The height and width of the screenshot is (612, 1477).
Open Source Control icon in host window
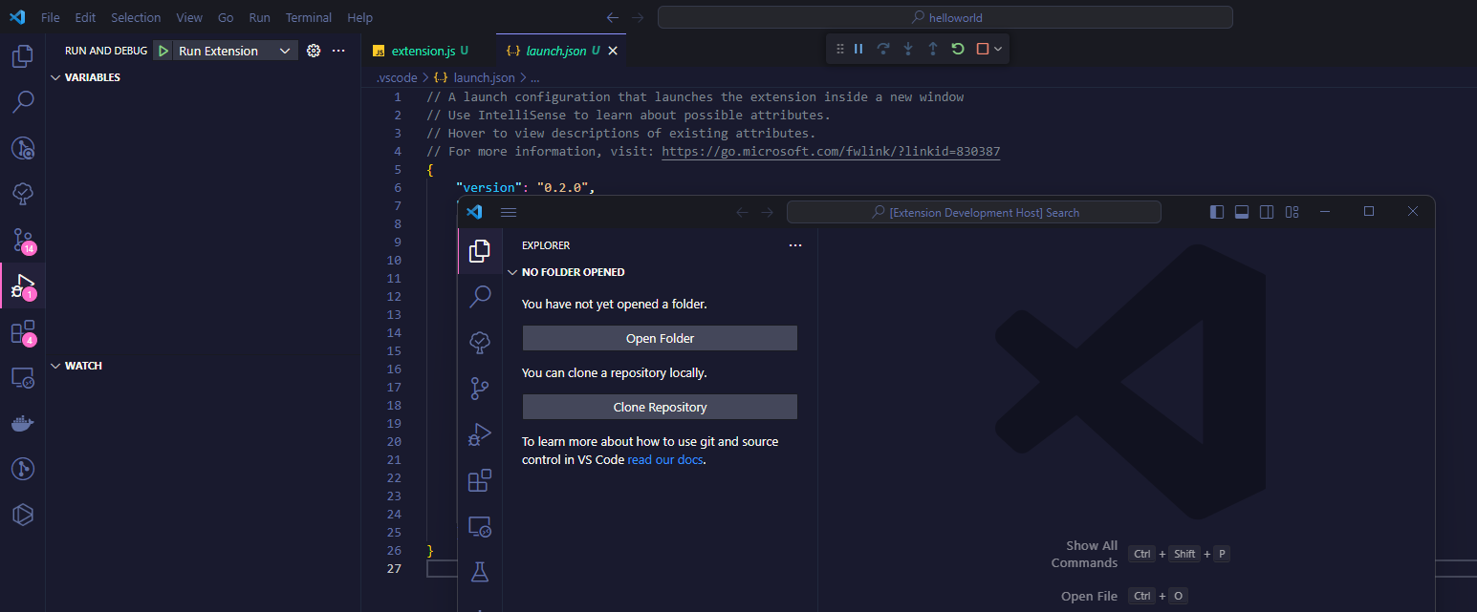click(x=480, y=389)
